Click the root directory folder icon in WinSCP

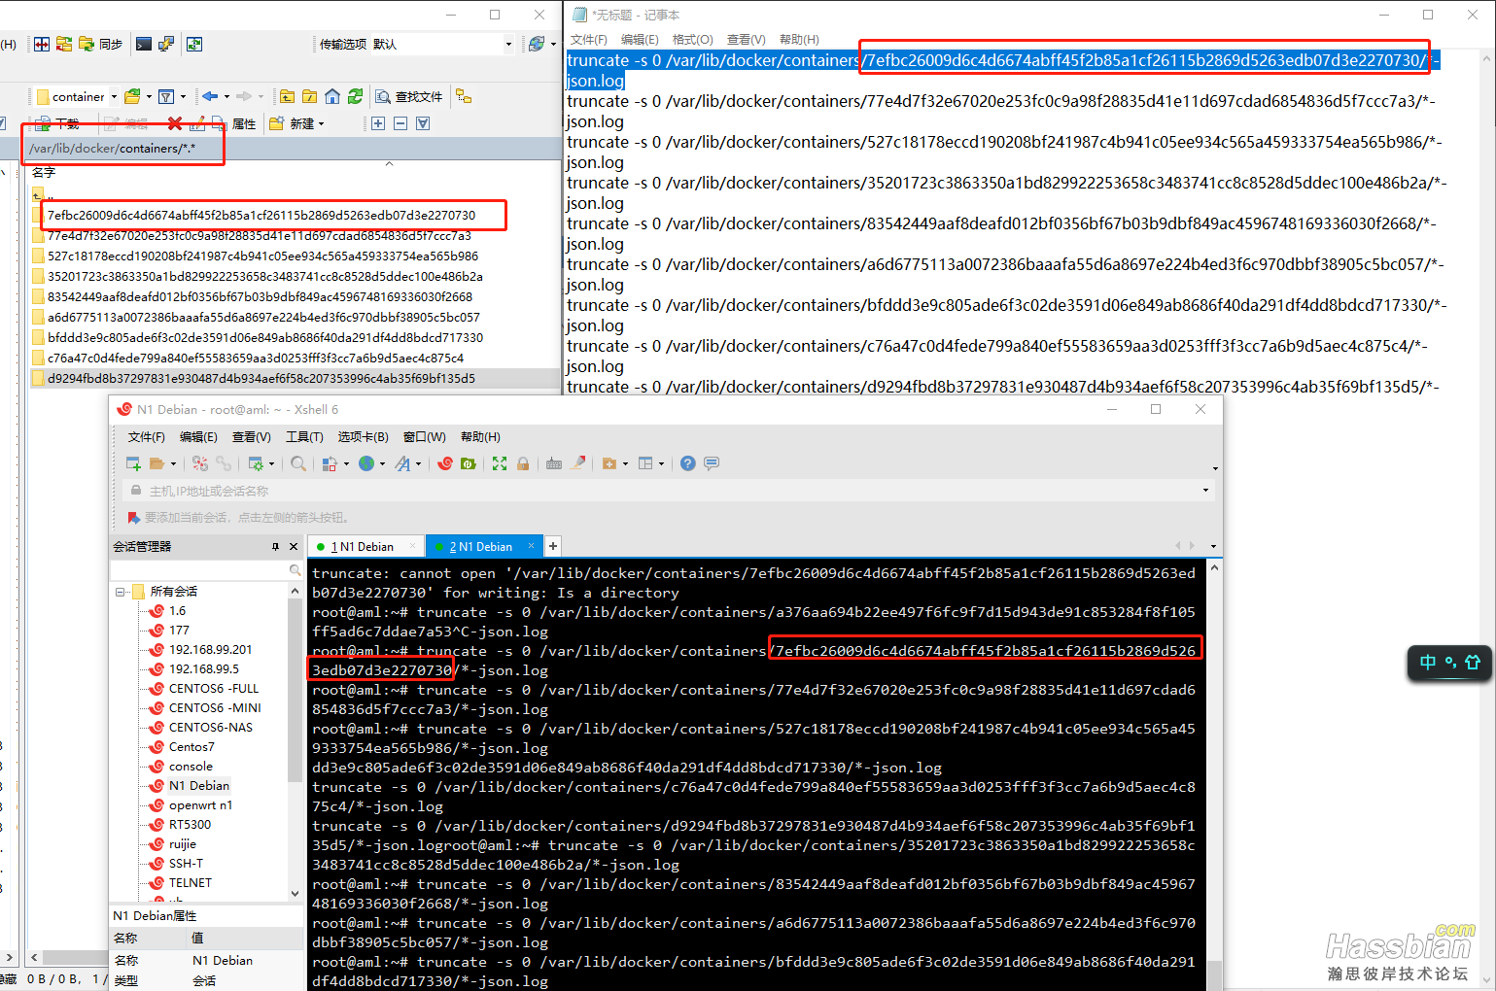tap(310, 96)
